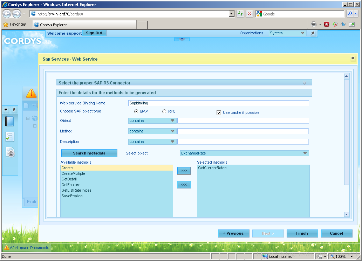Click <<< to remove selected method

tap(184, 185)
